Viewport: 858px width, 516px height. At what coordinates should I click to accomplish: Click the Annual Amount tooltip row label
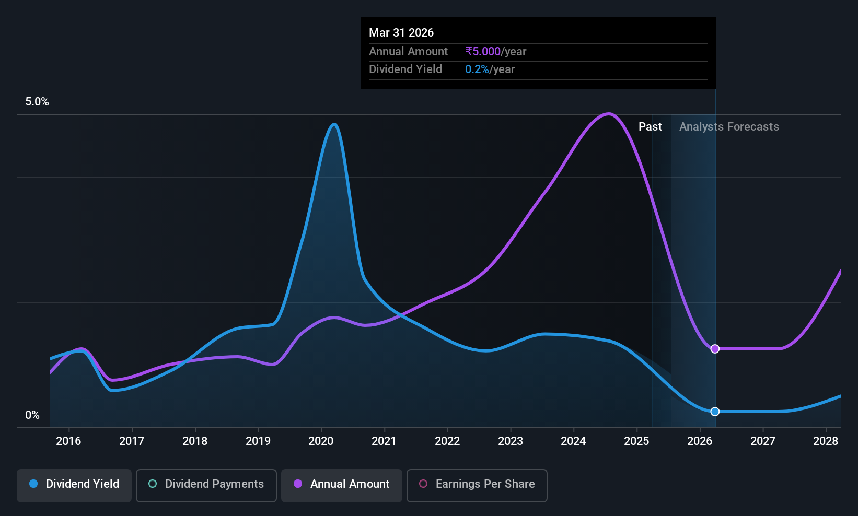tap(408, 52)
